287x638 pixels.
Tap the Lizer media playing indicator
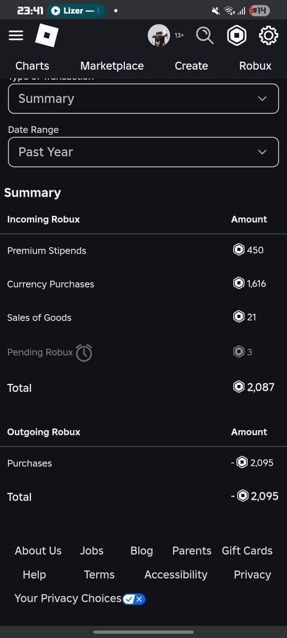click(x=76, y=11)
